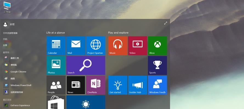Open the Photos tile
Image resolution: width=244 pixels, height=109 pixels.
56,65
